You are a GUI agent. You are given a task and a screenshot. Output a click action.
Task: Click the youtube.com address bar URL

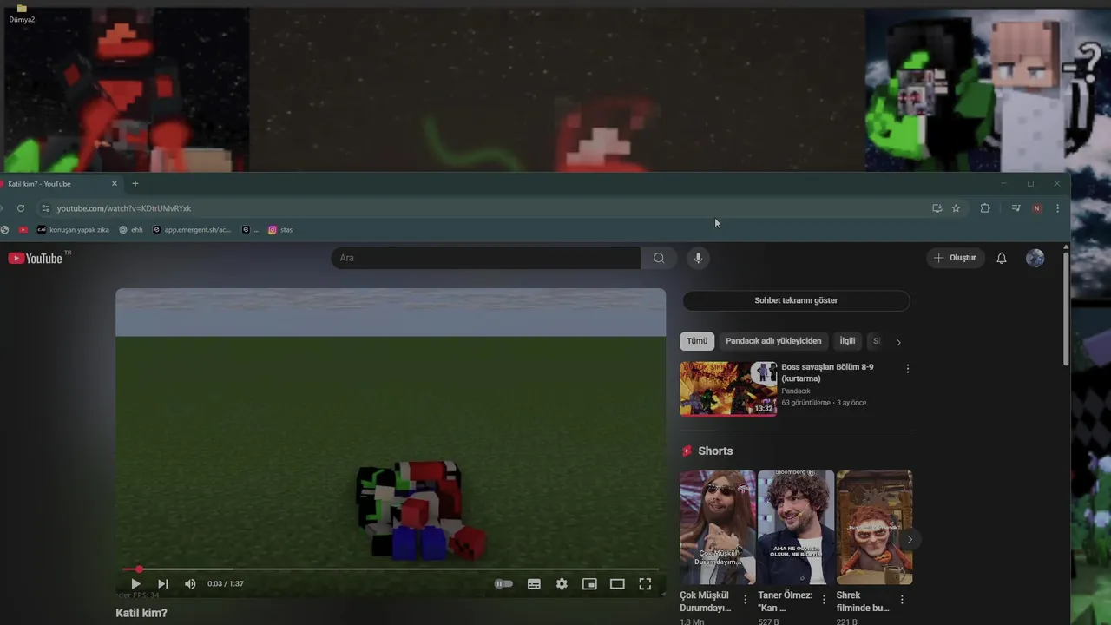coord(124,208)
